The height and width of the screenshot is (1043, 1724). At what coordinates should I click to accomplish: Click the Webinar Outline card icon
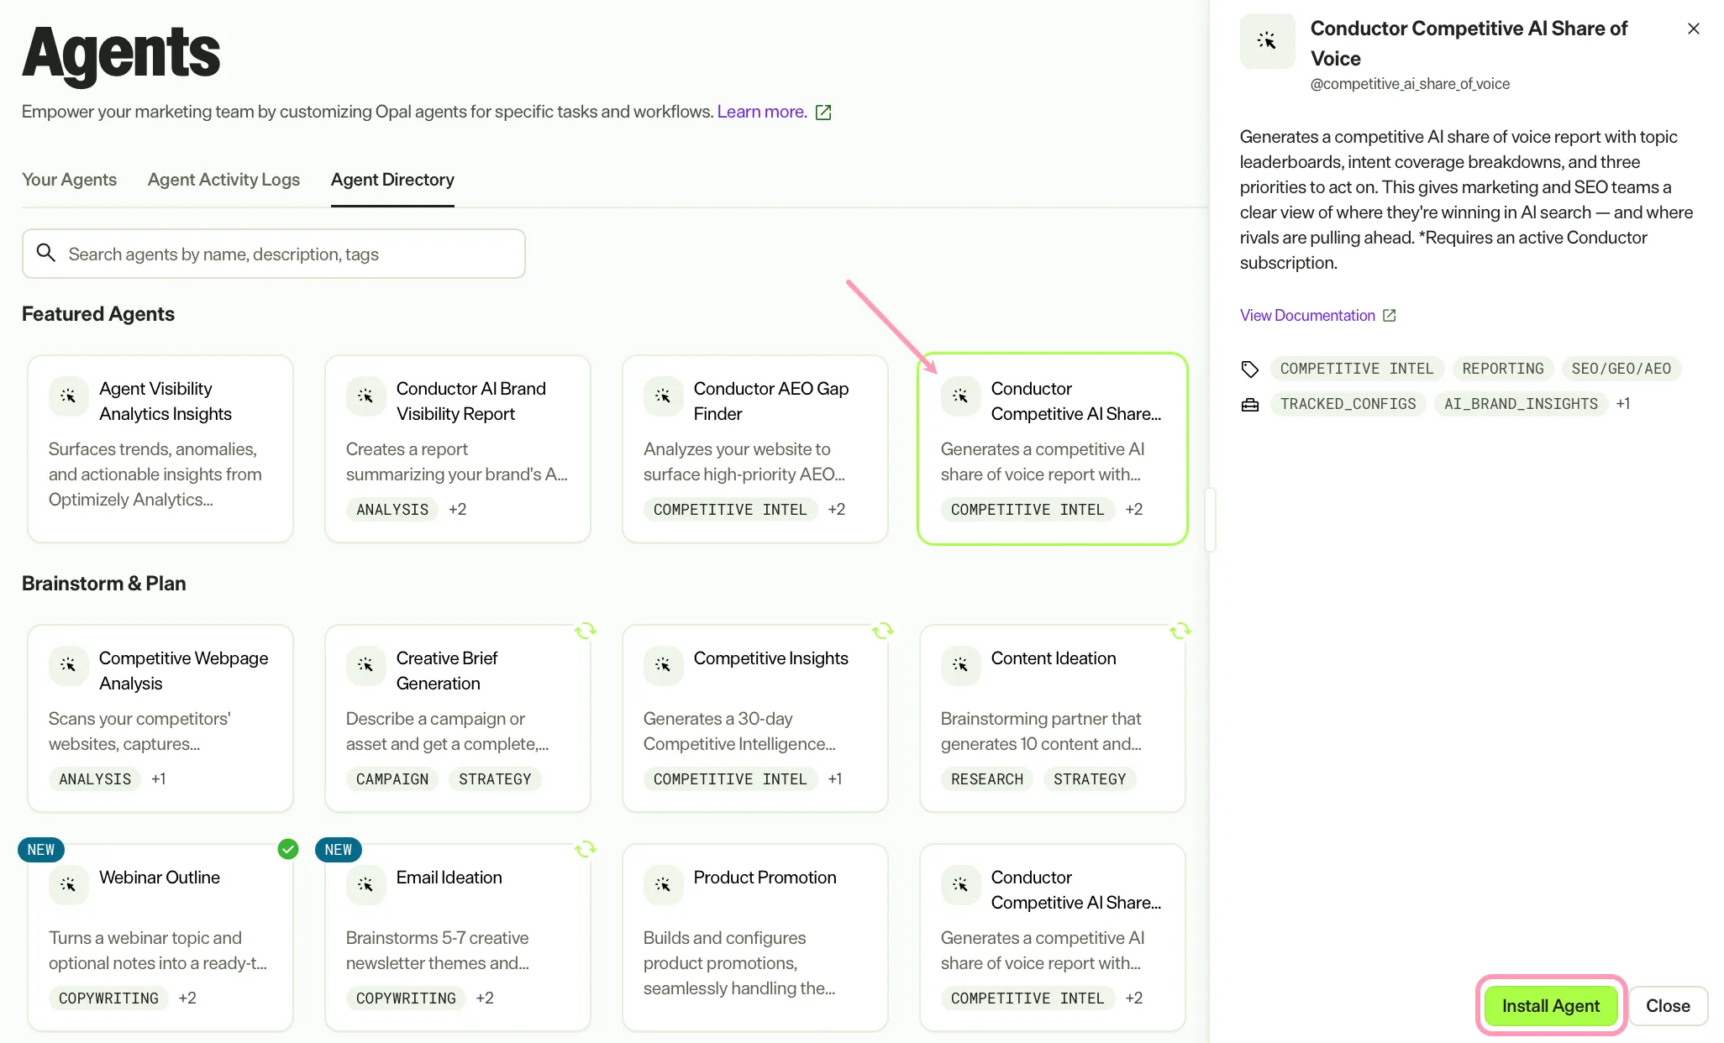click(x=69, y=884)
